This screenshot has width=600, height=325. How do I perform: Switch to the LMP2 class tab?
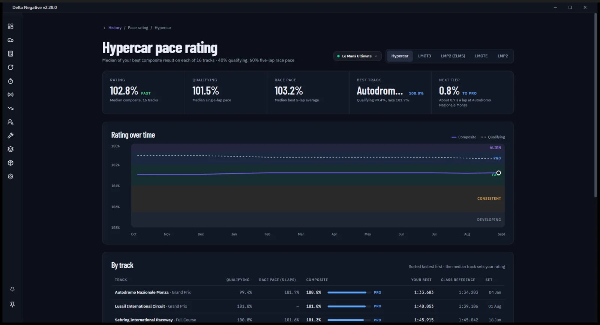502,56
